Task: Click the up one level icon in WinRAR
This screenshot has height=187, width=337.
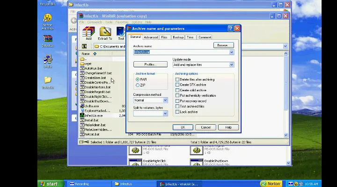Action: (84, 46)
